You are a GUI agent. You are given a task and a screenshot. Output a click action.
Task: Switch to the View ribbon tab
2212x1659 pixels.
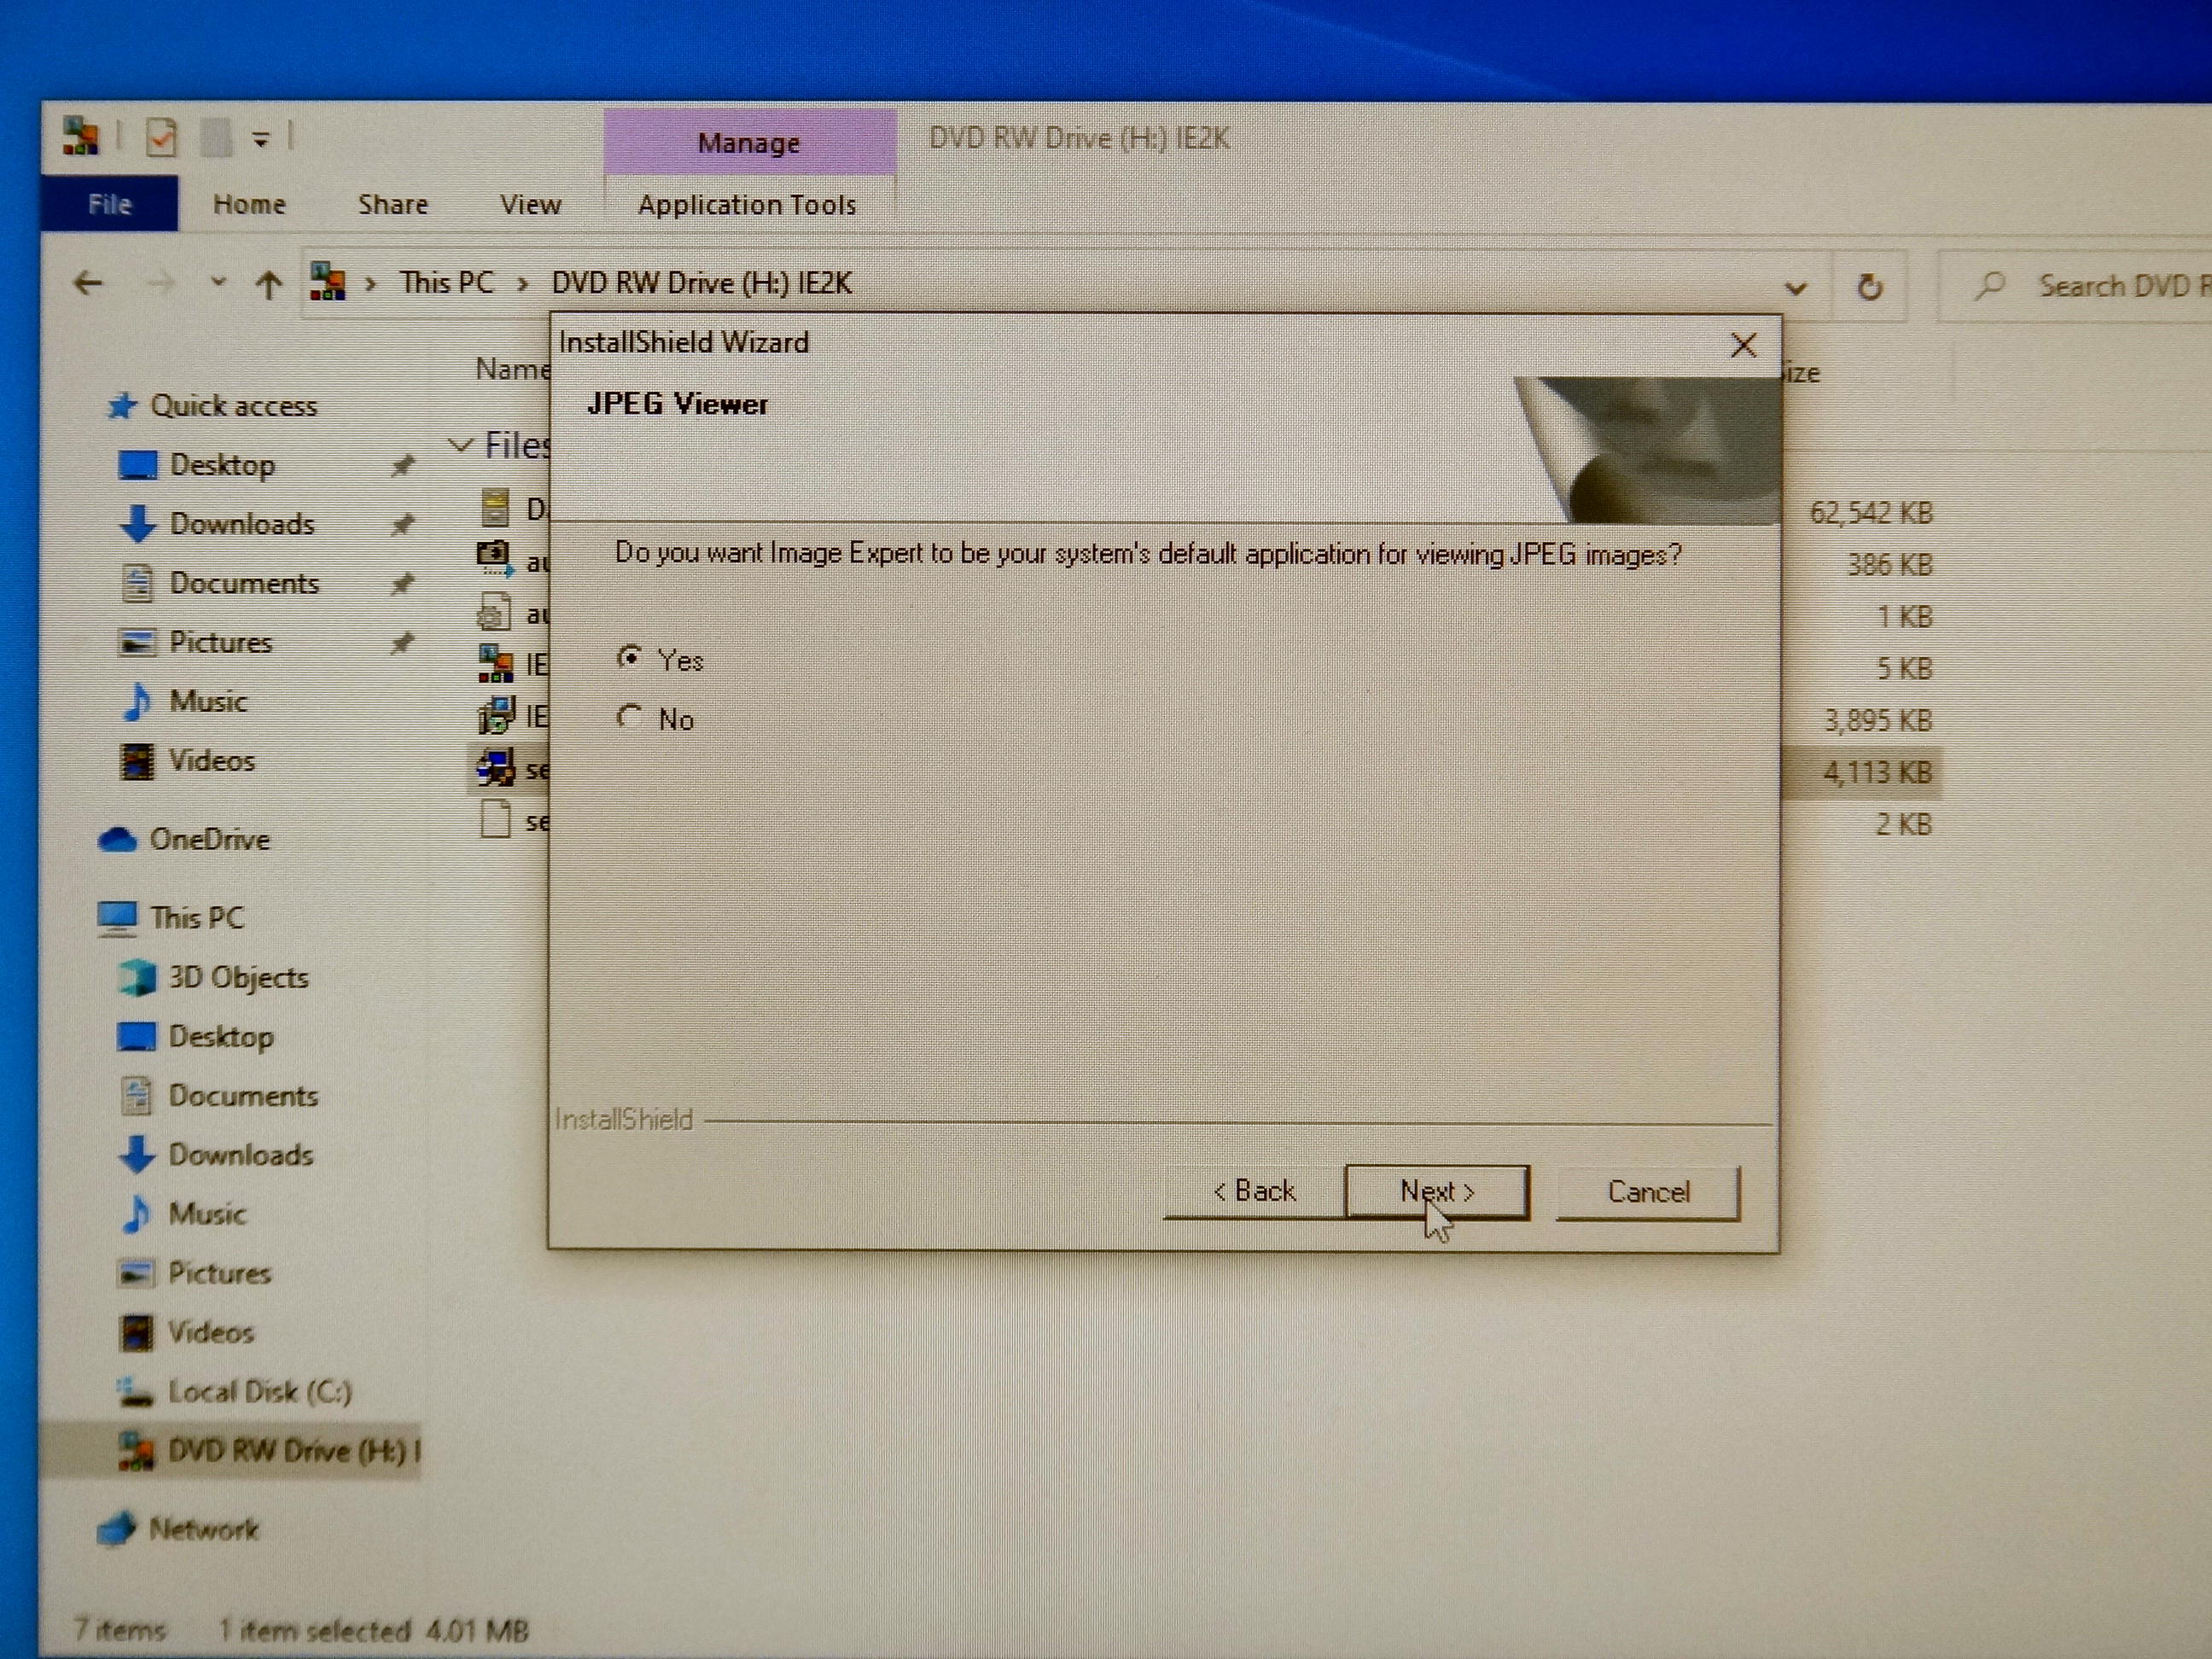click(x=530, y=204)
